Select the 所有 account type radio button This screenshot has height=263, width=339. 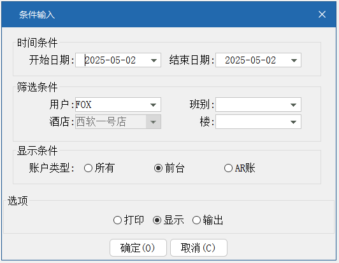(x=88, y=168)
